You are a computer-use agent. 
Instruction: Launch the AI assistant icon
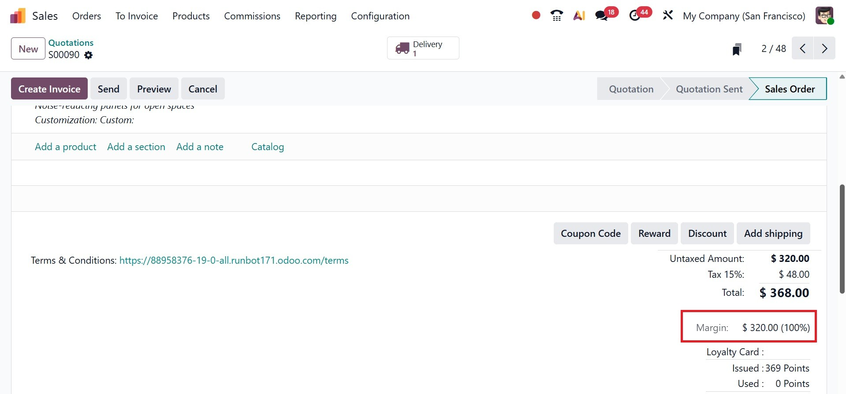tap(579, 15)
